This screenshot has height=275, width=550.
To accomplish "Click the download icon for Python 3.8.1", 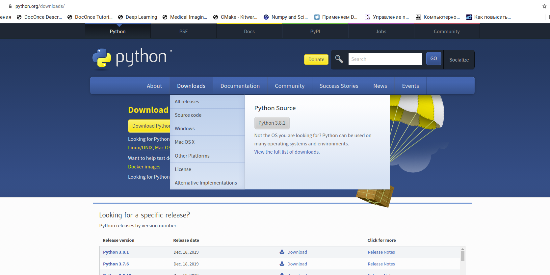I will point(282,252).
